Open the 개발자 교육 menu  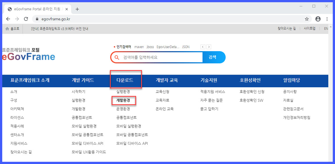tap(167, 80)
